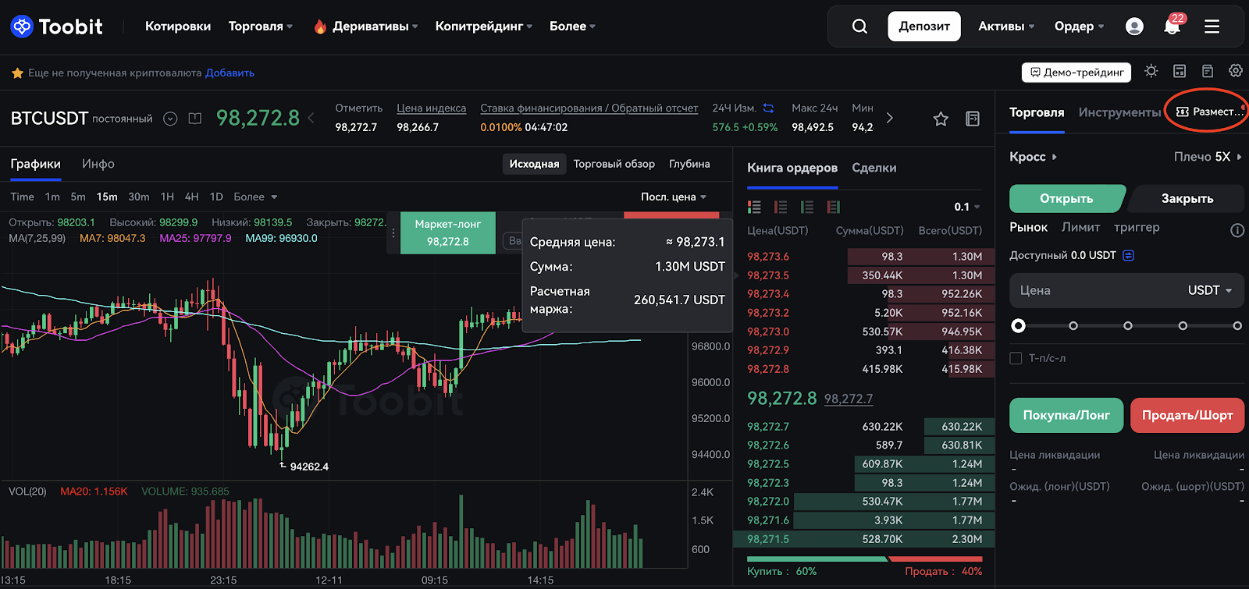Screen dimensions: 1249x589
Task: Open the notifications bell
Action: tap(1172, 27)
